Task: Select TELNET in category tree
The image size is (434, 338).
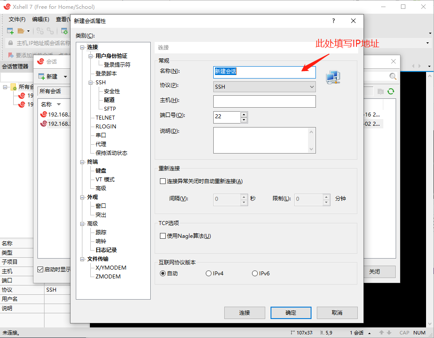Action: click(105, 117)
